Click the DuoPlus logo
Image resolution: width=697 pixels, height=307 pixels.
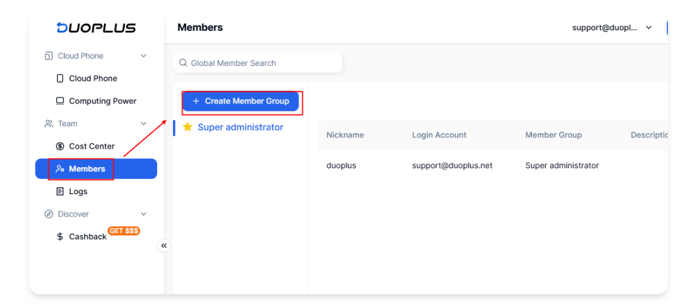(96, 28)
